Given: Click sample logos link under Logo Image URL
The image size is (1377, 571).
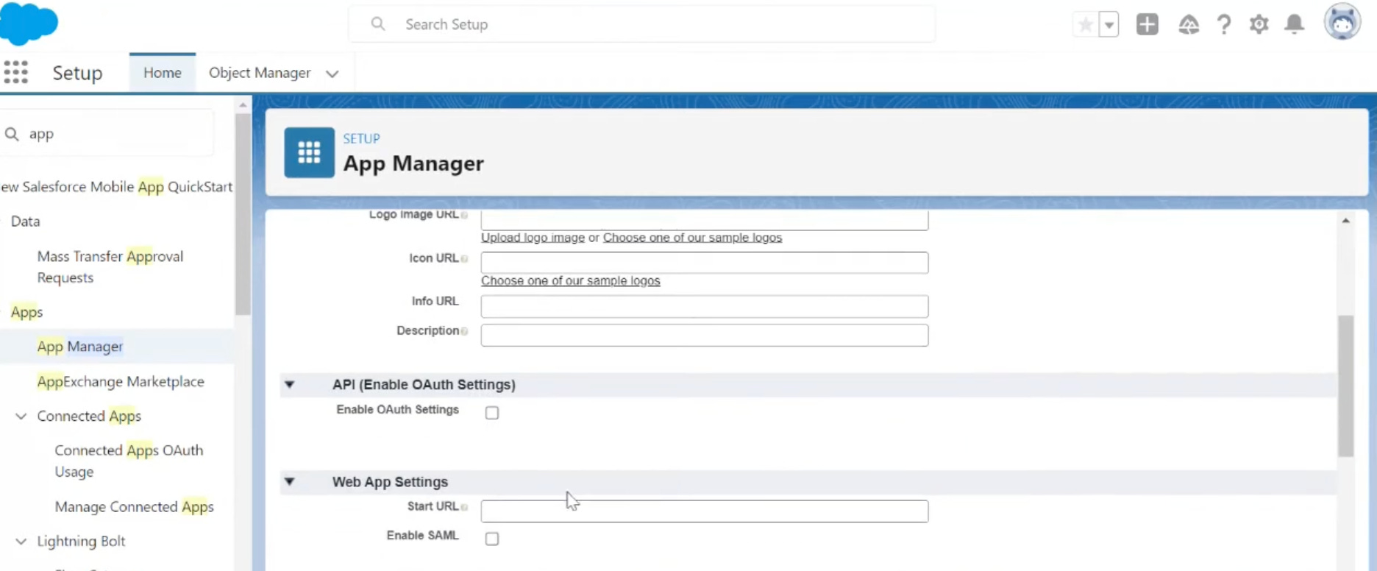Looking at the screenshot, I should pos(692,238).
